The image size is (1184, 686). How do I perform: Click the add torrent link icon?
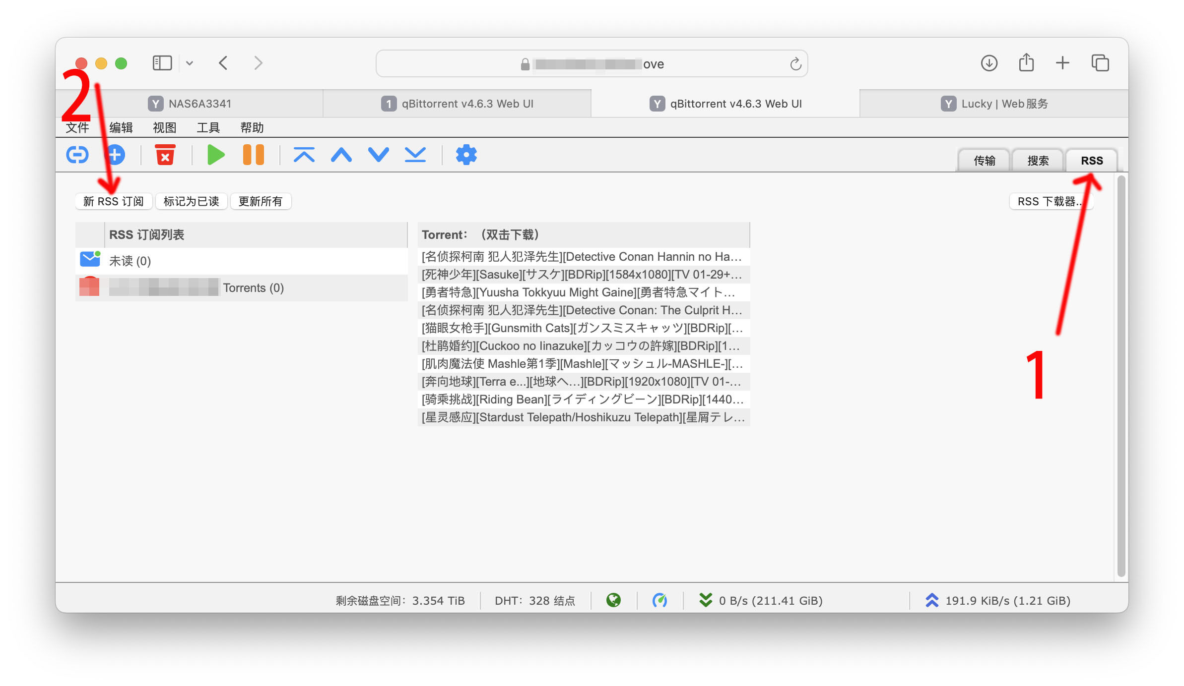point(77,155)
